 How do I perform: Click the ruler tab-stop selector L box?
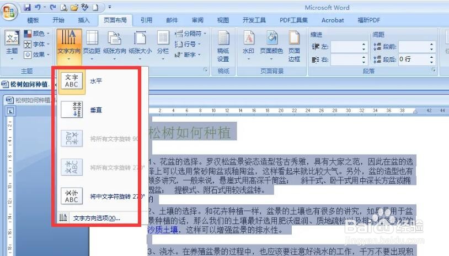pyautogui.click(x=10, y=111)
